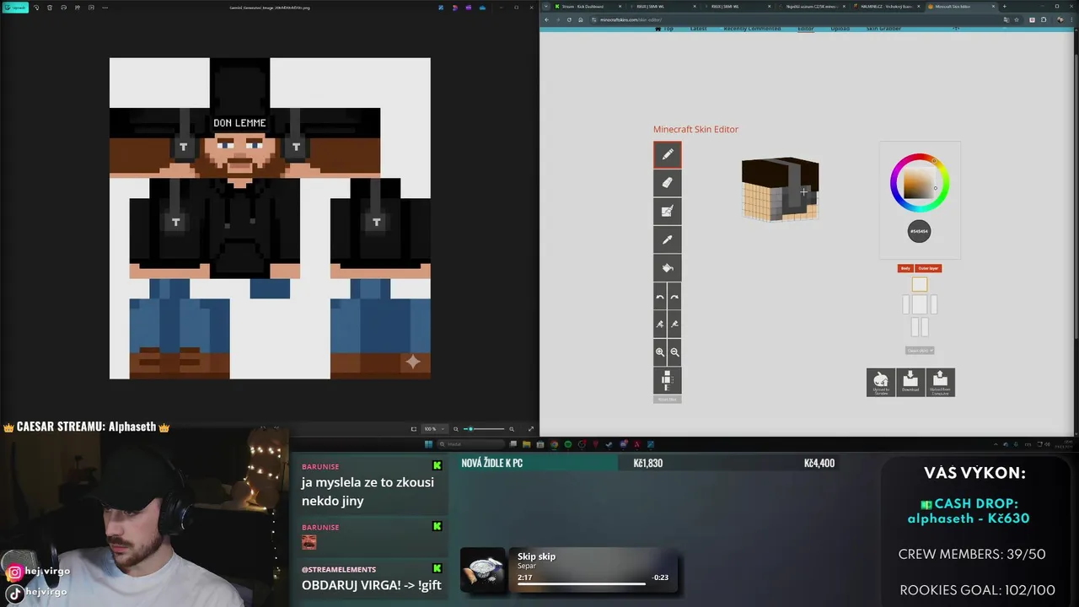
Task: Click the browser home icon
Action: [x=580, y=19]
